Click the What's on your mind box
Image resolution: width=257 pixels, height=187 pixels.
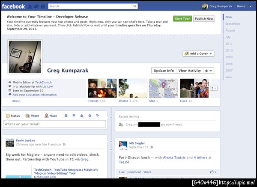point(54,124)
